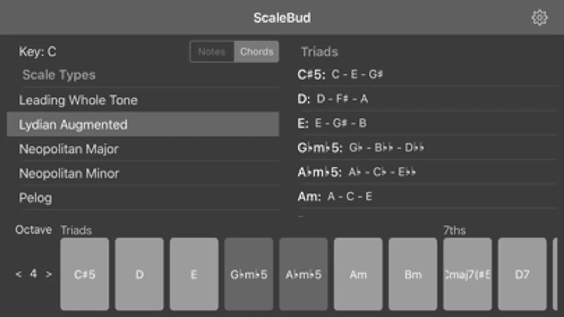Increase octave with right arrow
Viewport: 564px width, 317px height.
(49, 274)
